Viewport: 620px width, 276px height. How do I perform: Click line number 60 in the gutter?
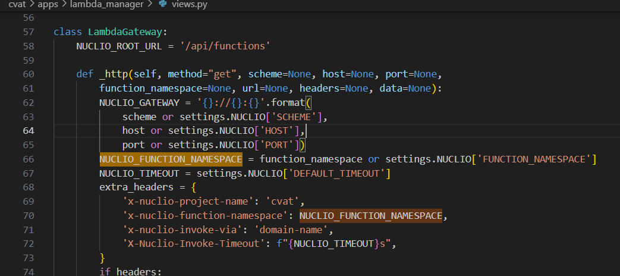pos(29,74)
